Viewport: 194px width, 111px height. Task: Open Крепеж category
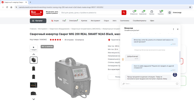84,21
